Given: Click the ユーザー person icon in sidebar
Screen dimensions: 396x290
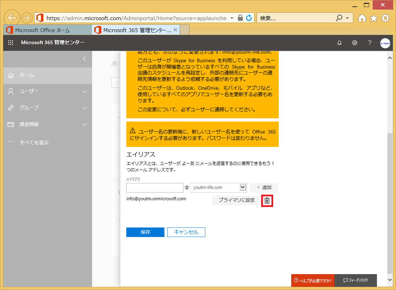Looking at the screenshot, I should point(11,91).
